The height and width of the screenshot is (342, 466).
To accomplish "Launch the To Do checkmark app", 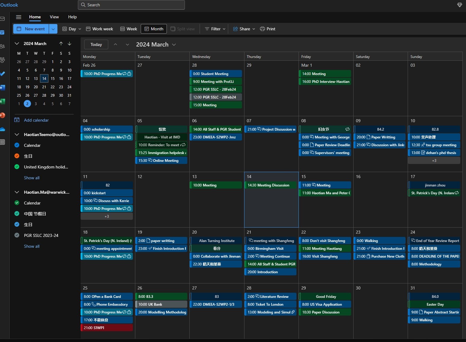I will click(x=2, y=74).
